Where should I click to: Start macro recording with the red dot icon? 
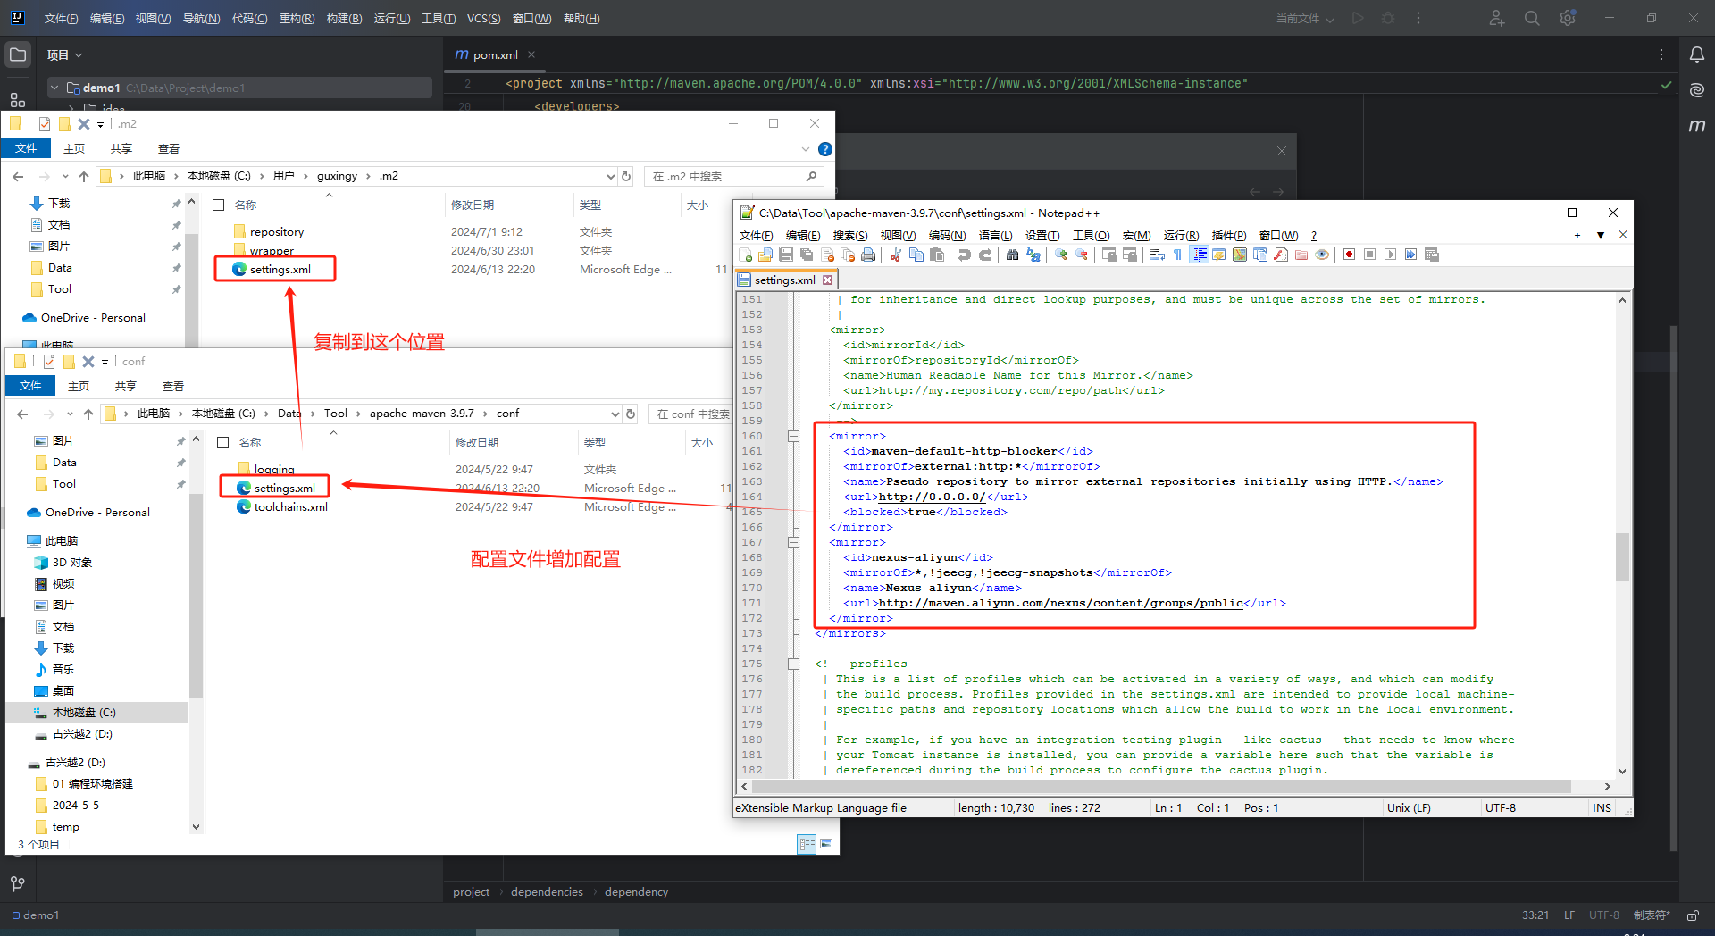tap(1349, 255)
